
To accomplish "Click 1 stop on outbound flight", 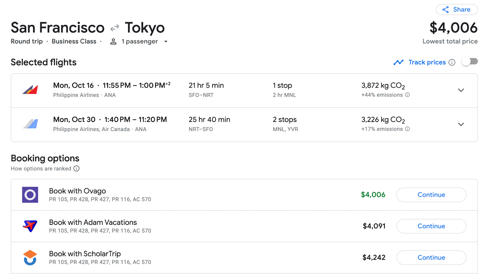I will point(282,86).
